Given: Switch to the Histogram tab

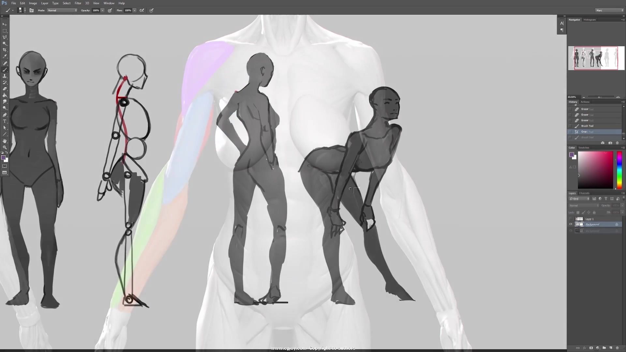Looking at the screenshot, I should (589, 20).
